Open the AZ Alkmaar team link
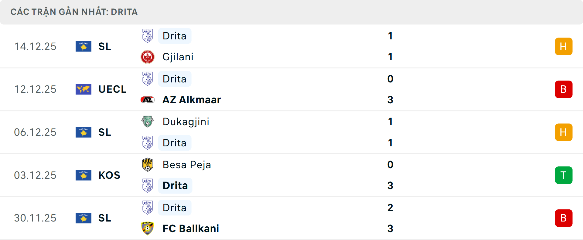The image size is (583, 240). [x=192, y=100]
